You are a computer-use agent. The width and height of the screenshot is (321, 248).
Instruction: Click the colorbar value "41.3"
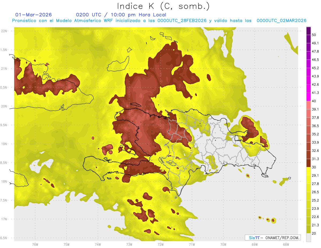click(x=315, y=93)
